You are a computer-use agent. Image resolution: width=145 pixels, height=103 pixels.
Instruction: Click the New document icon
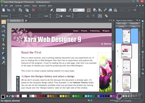point(3,10)
